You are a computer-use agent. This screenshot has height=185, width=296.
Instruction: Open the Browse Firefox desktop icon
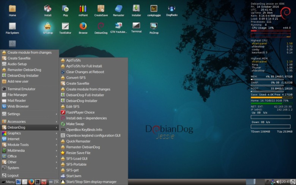pyautogui.click(x=83, y=28)
